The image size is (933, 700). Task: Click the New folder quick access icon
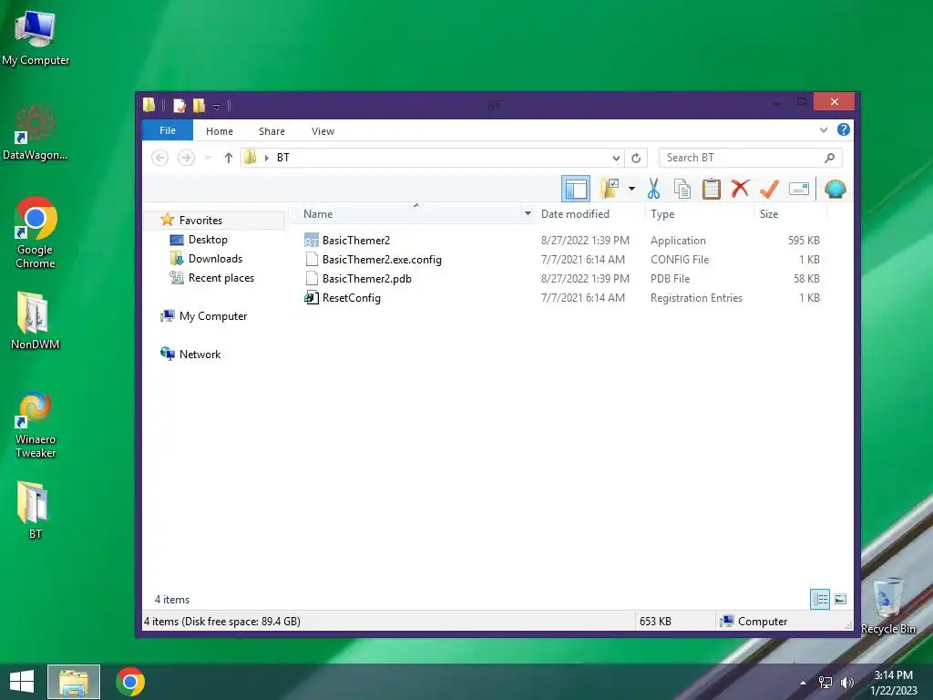(x=199, y=106)
